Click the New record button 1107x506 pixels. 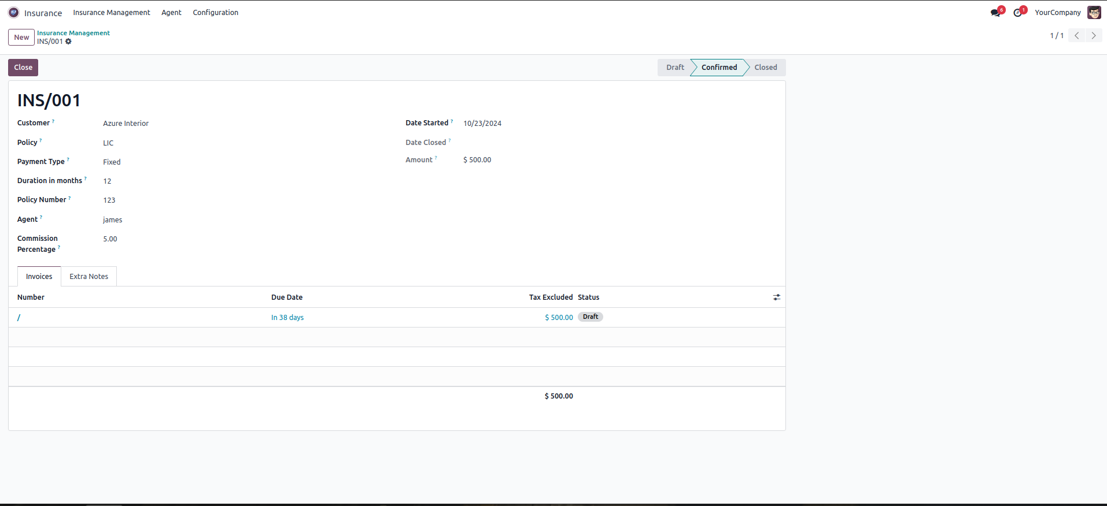point(21,37)
